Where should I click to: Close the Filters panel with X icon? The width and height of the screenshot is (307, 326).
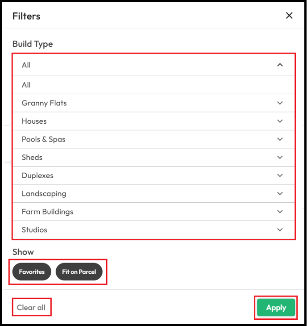click(289, 15)
